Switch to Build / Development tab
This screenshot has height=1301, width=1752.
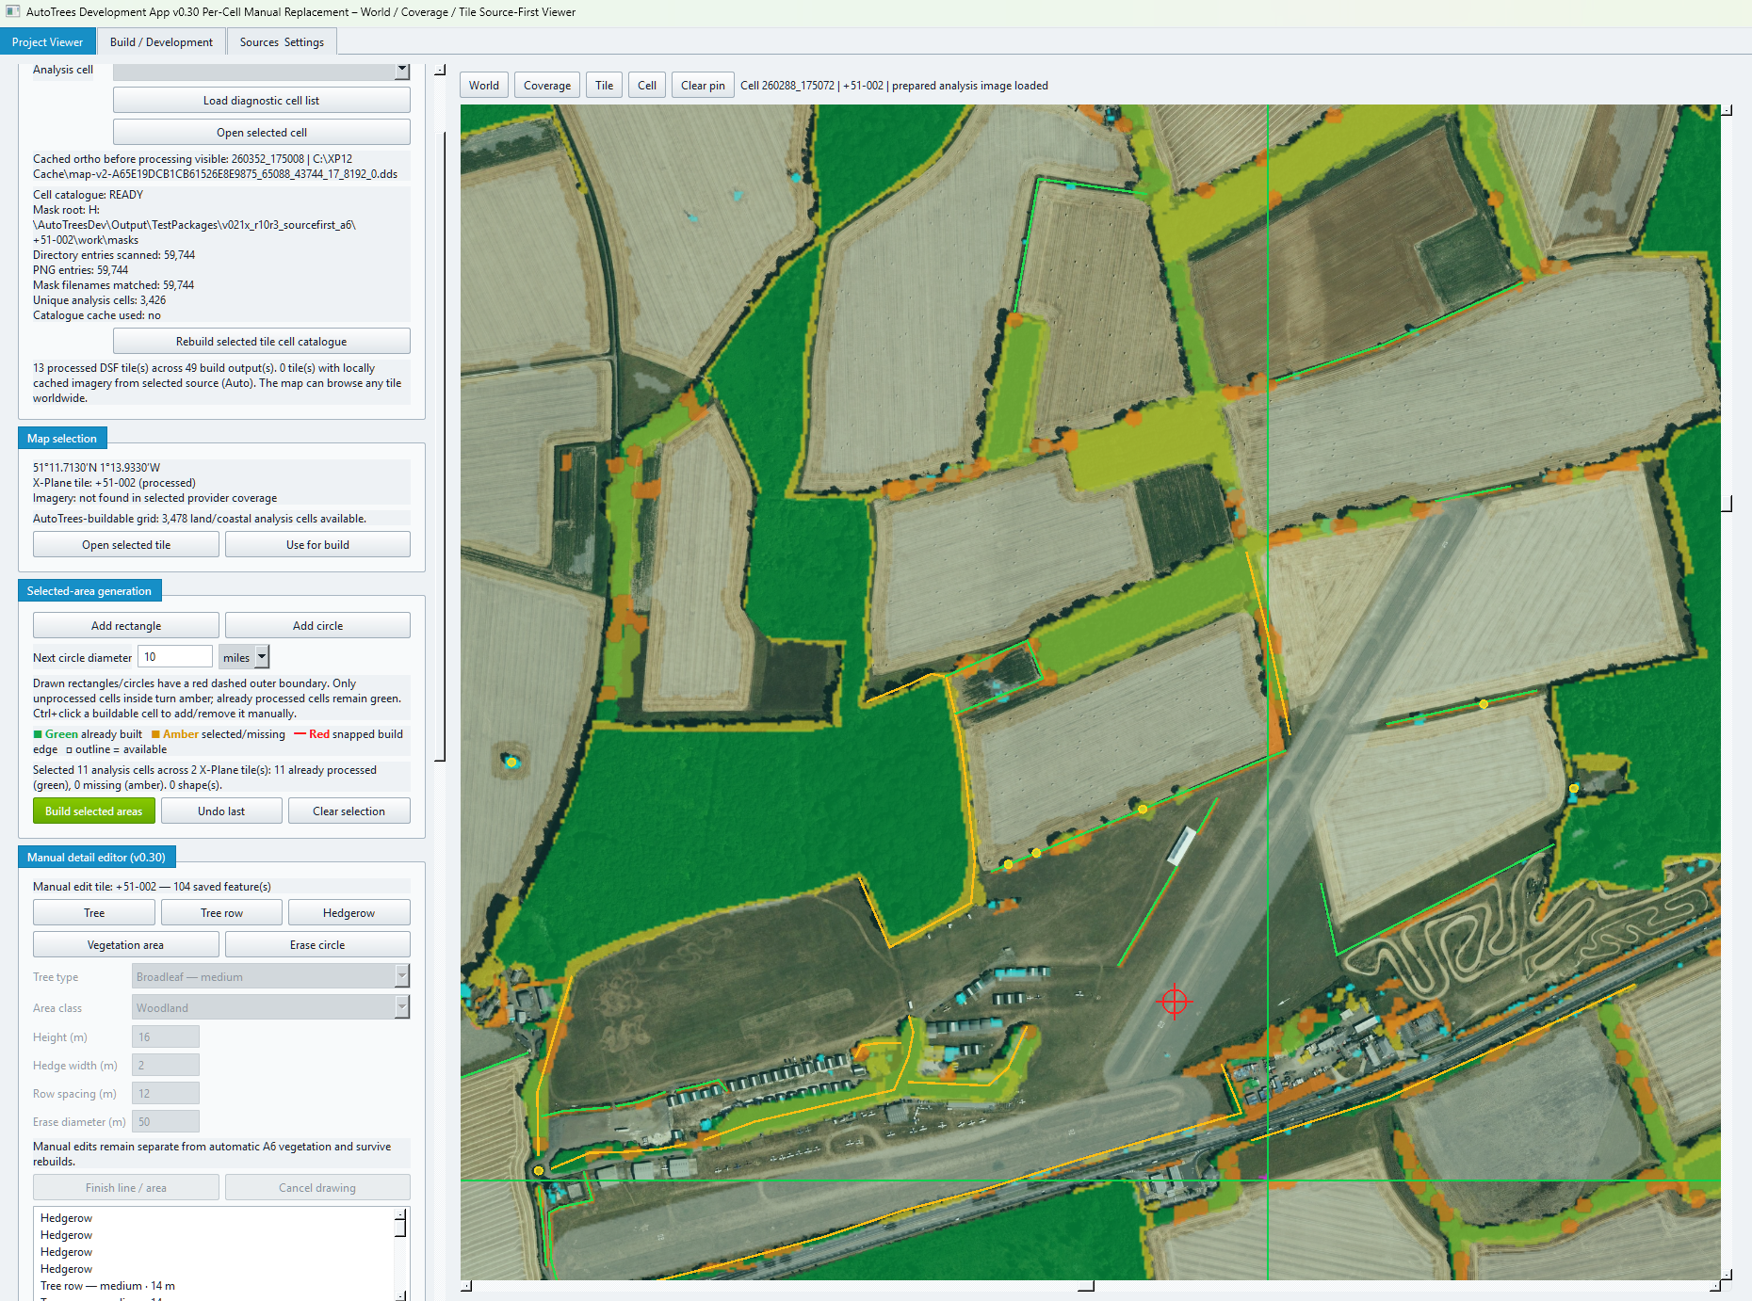(161, 41)
